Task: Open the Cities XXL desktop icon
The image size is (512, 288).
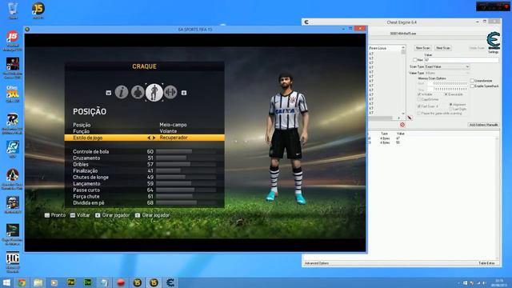Action: (x=13, y=94)
